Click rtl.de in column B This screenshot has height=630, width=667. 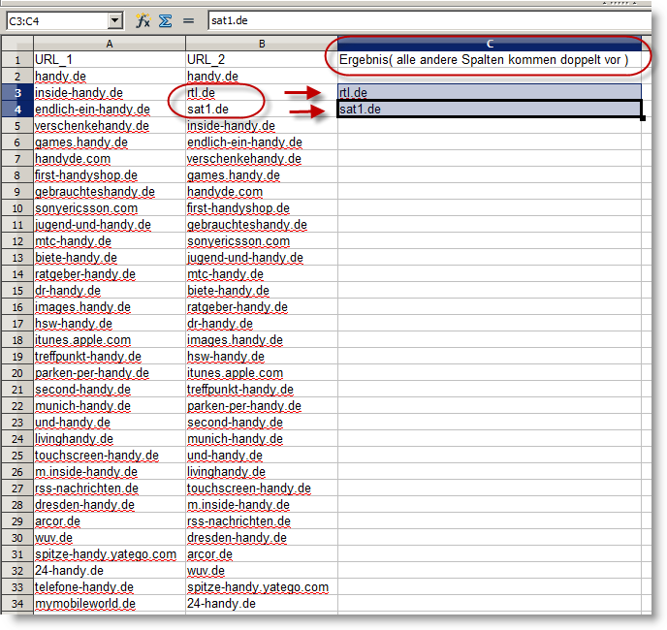click(x=262, y=93)
